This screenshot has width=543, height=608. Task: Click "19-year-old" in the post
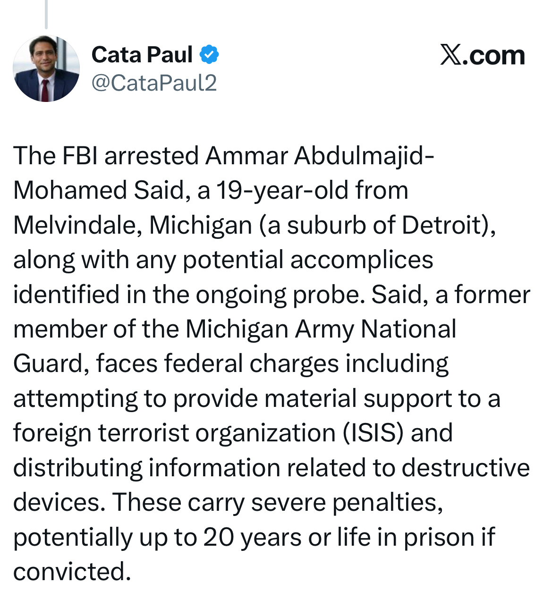pyautogui.click(x=282, y=190)
